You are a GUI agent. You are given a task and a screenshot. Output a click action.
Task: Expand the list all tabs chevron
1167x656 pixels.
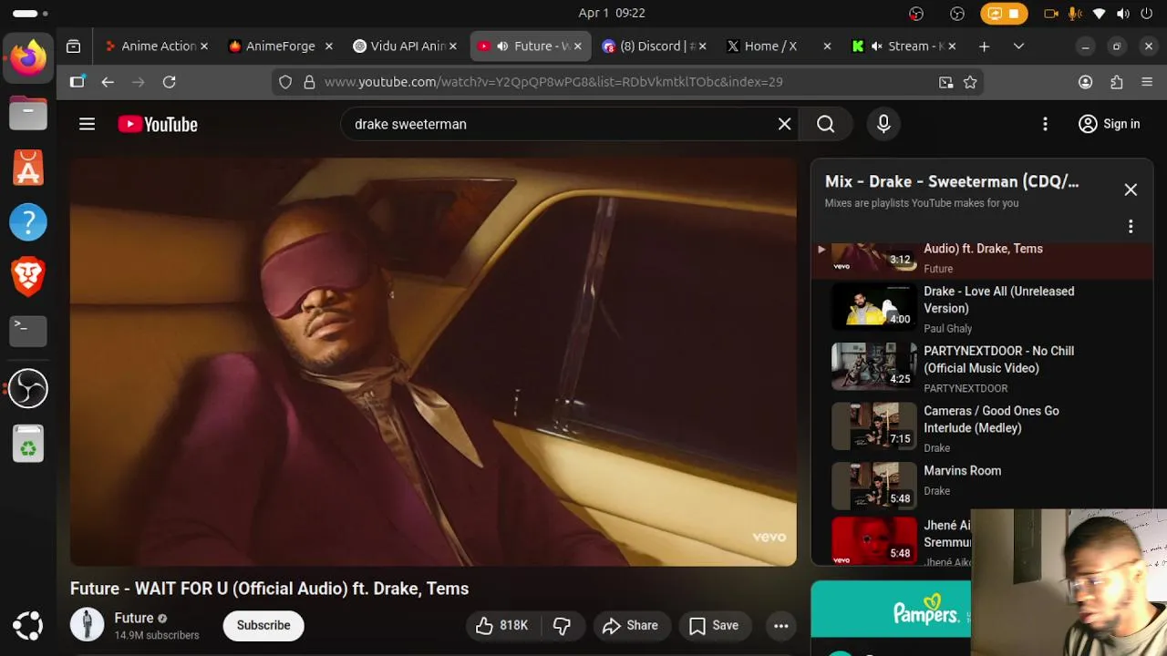(1018, 46)
